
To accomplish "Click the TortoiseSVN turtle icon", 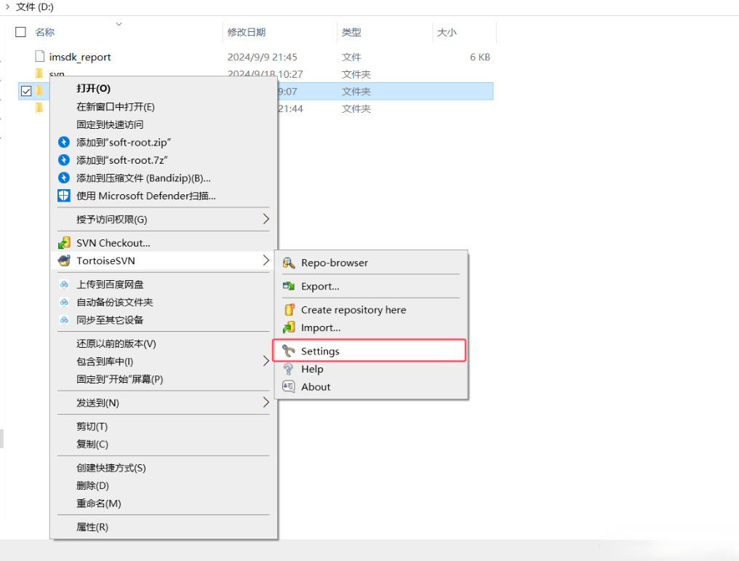I will point(63,260).
